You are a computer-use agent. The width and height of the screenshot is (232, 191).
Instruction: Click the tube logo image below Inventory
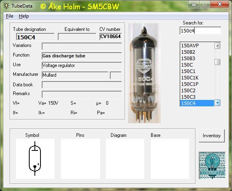click(x=212, y=165)
